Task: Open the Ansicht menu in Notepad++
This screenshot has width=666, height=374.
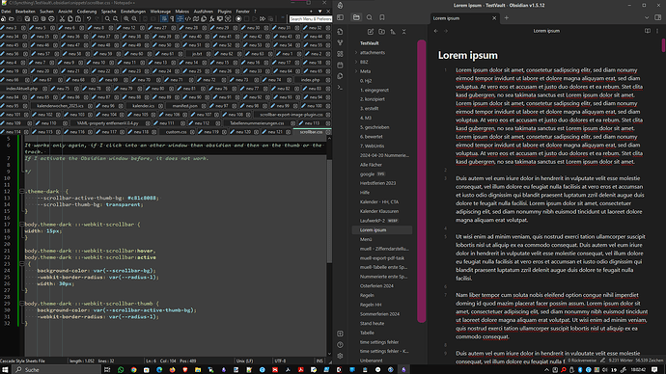Action: tap(66, 12)
